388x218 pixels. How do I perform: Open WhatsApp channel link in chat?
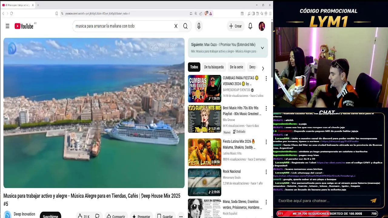pyautogui.click(x=314, y=176)
